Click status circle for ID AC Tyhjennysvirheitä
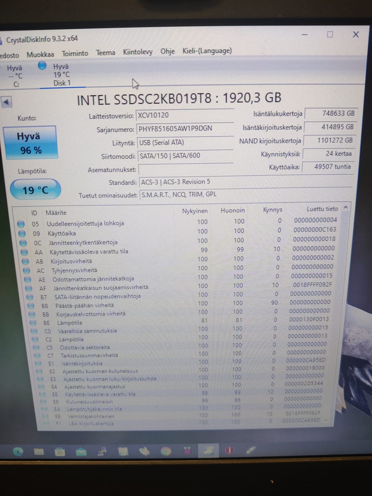Screen dimensions: 372x496 27,270
